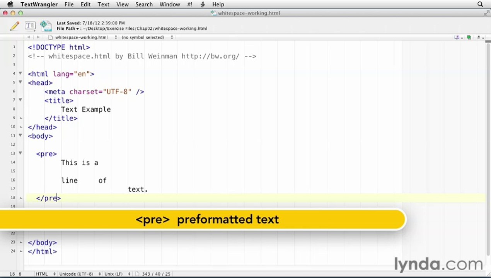491x278 pixels.
Task: Click the opening pre tag on line 13
Action: (x=46, y=154)
